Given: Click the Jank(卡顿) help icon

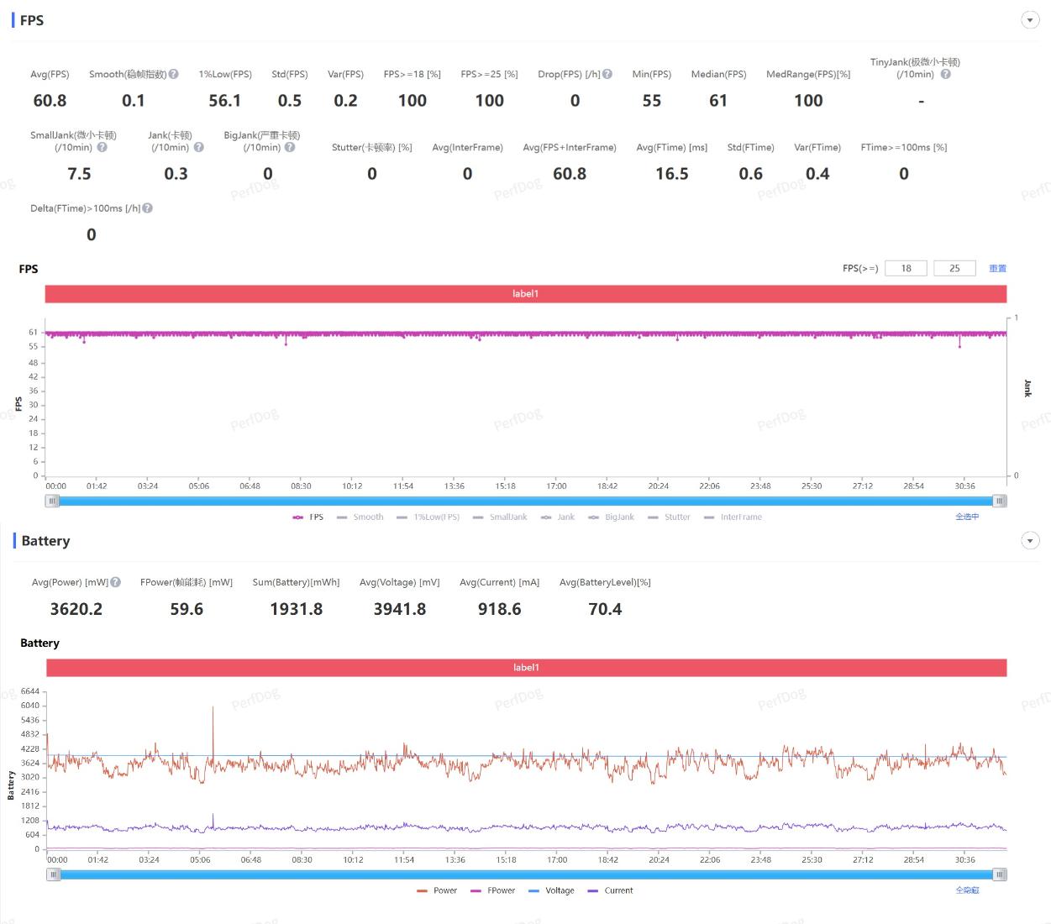Looking at the screenshot, I should [x=198, y=147].
